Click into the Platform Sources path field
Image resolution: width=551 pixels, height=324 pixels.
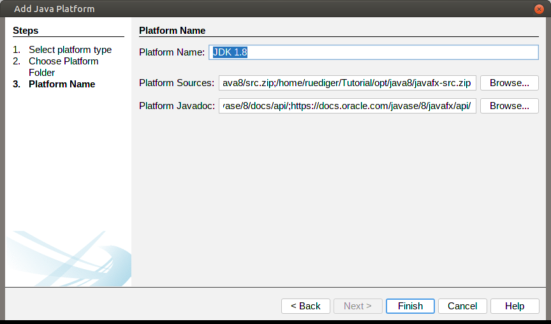(x=347, y=83)
